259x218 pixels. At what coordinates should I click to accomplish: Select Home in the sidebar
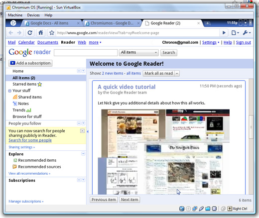18,71
